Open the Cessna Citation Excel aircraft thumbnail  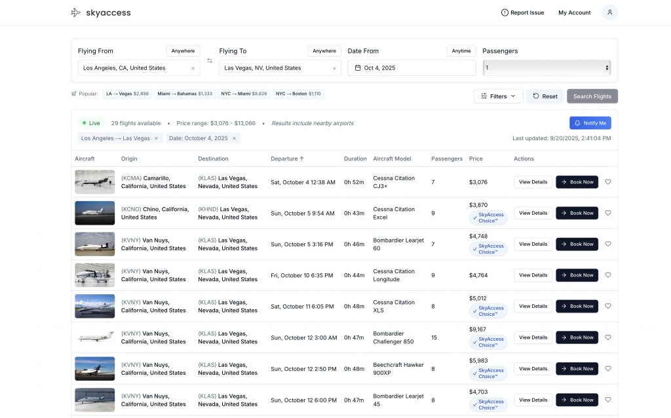(94, 213)
